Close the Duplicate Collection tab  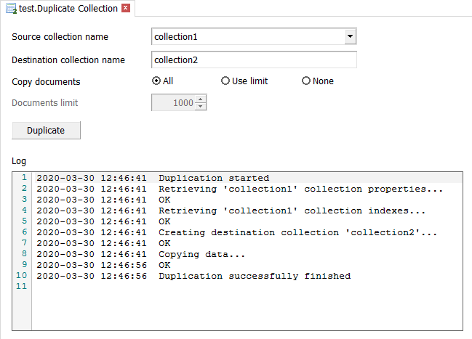tap(126, 9)
